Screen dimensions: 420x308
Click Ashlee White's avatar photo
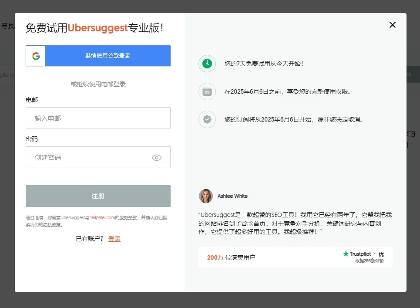[x=206, y=196]
